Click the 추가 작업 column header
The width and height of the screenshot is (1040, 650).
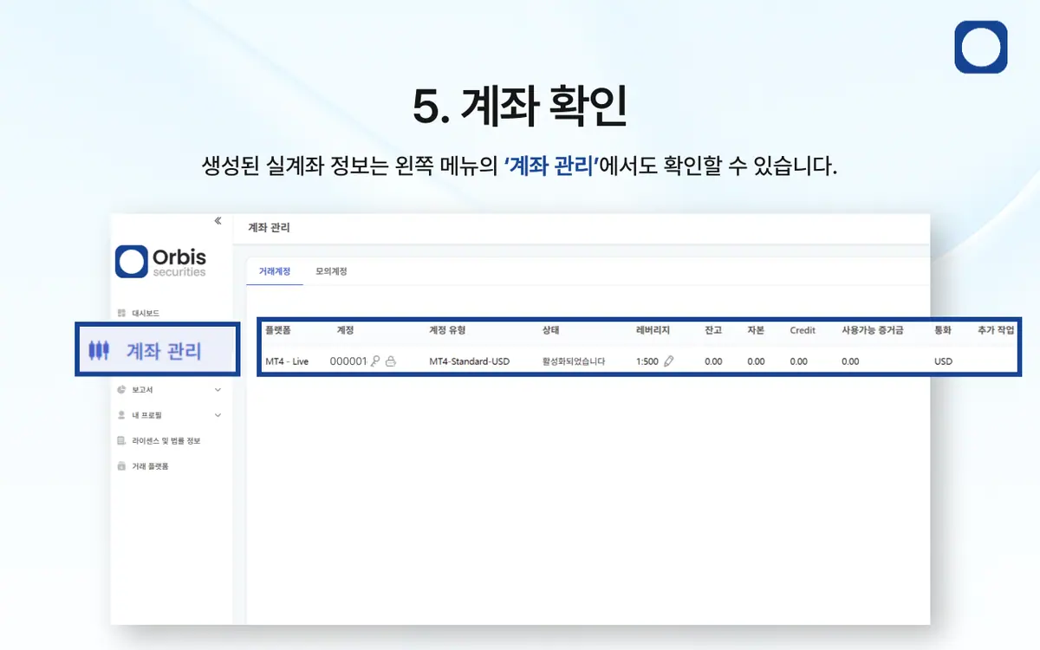point(995,330)
